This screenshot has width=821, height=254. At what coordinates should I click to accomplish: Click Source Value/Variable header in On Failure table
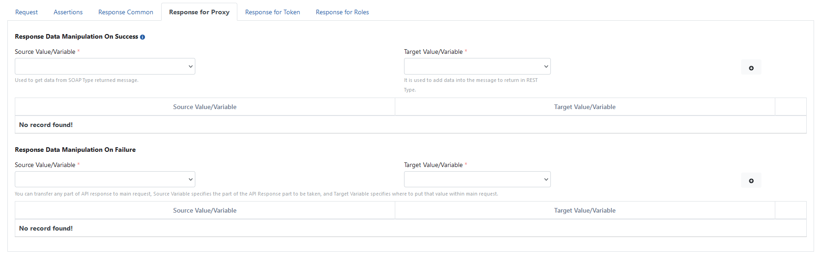tap(205, 210)
